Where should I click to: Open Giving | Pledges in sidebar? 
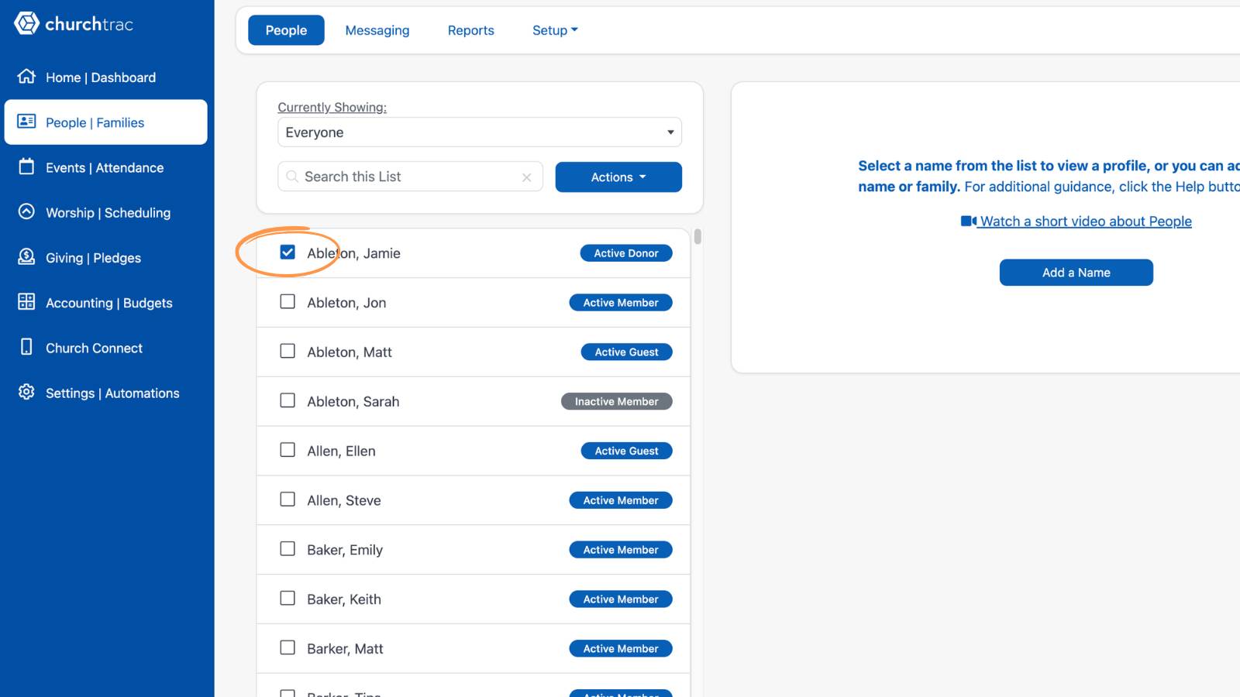(106, 258)
